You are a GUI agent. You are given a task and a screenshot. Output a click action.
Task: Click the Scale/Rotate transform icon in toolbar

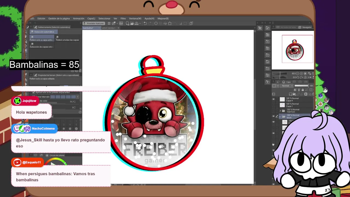[x=170, y=23]
